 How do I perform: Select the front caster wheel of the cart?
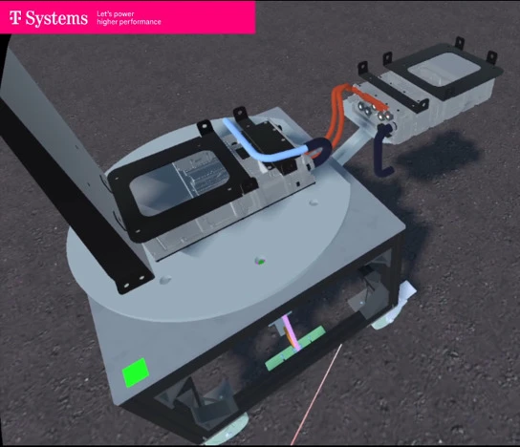point(228,429)
